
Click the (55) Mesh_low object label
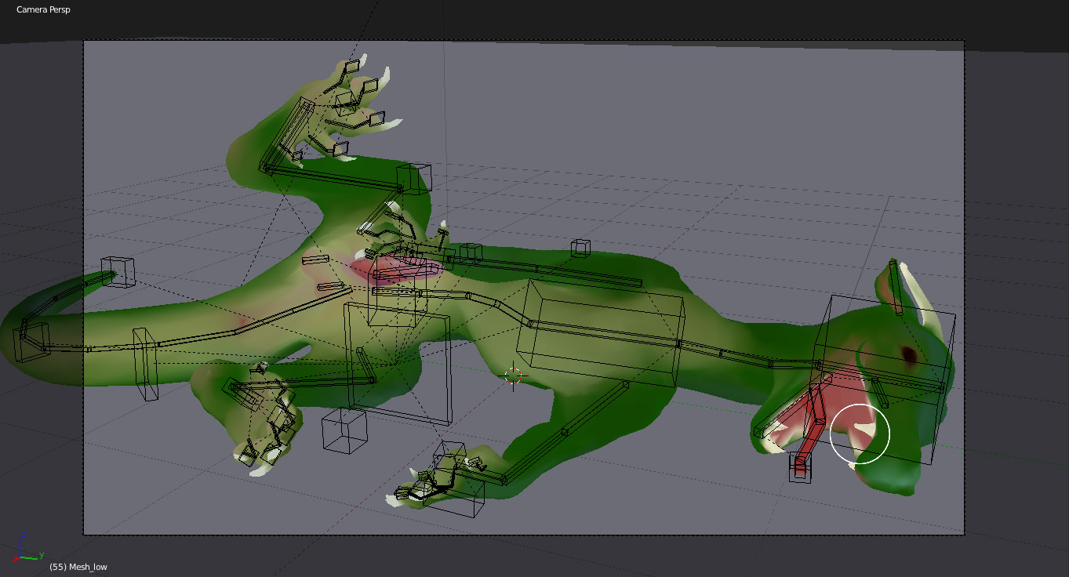78,566
